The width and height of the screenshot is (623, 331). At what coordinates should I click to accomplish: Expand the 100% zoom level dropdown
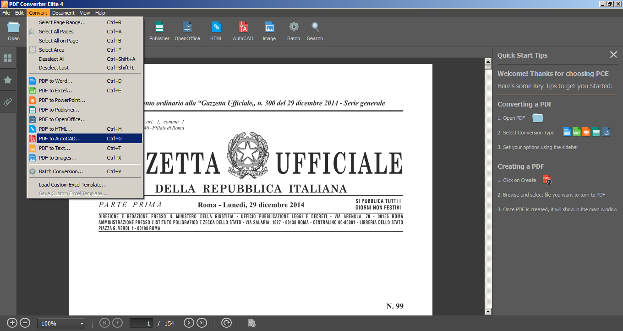coord(82,323)
